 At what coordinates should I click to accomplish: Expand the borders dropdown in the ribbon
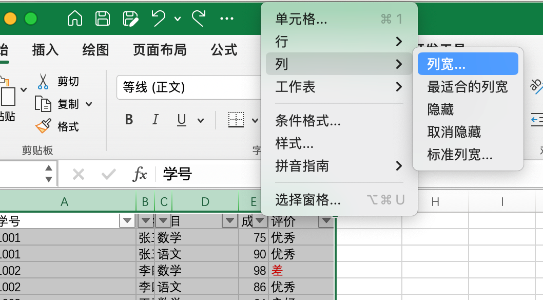[x=255, y=120]
